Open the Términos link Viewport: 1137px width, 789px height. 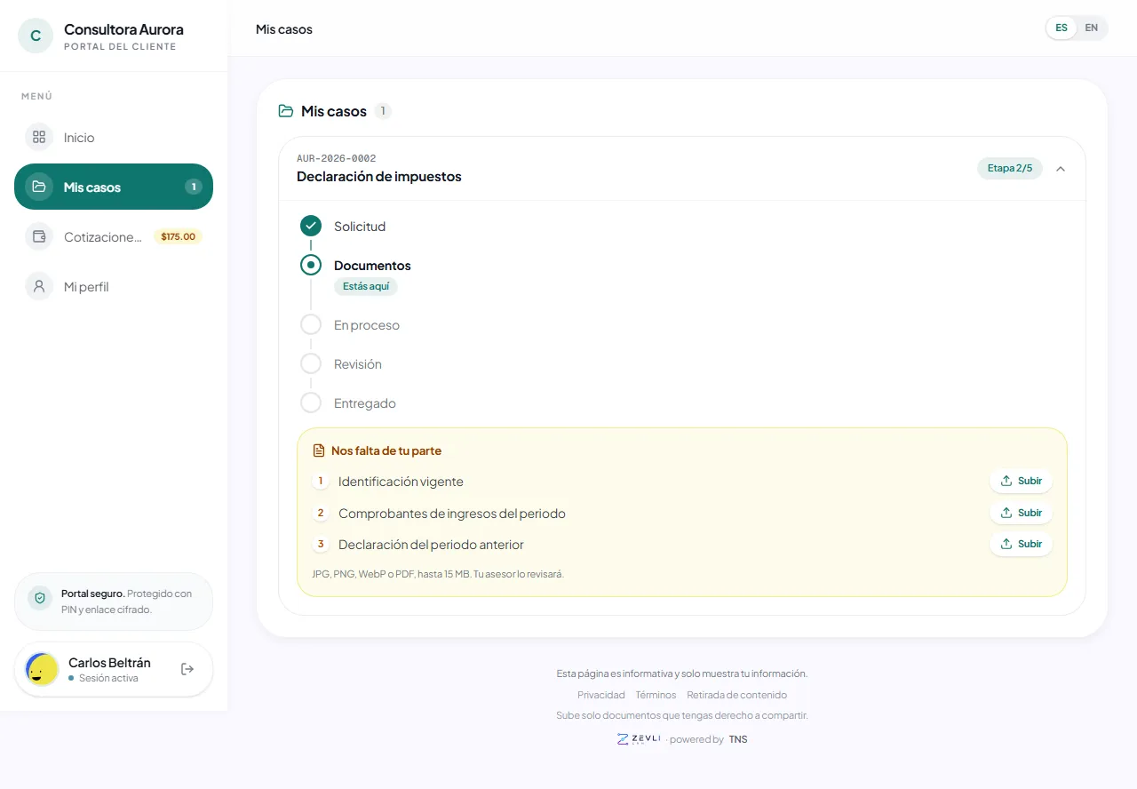(656, 695)
